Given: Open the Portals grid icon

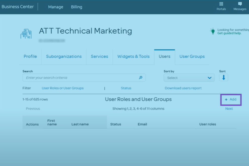Looking at the screenshot, I should click(221, 4).
